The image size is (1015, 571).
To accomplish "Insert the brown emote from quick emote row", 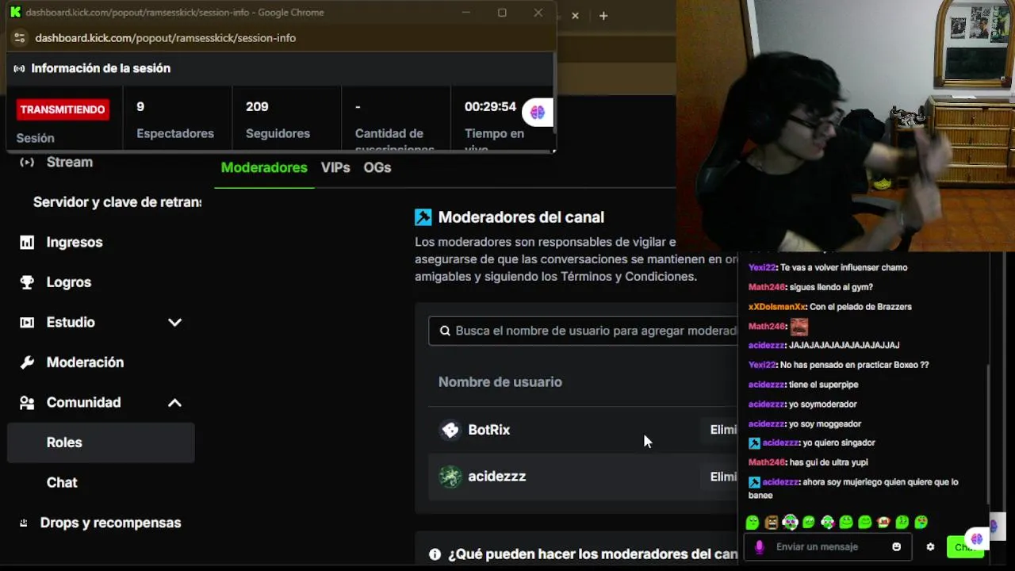I will 771,522.
